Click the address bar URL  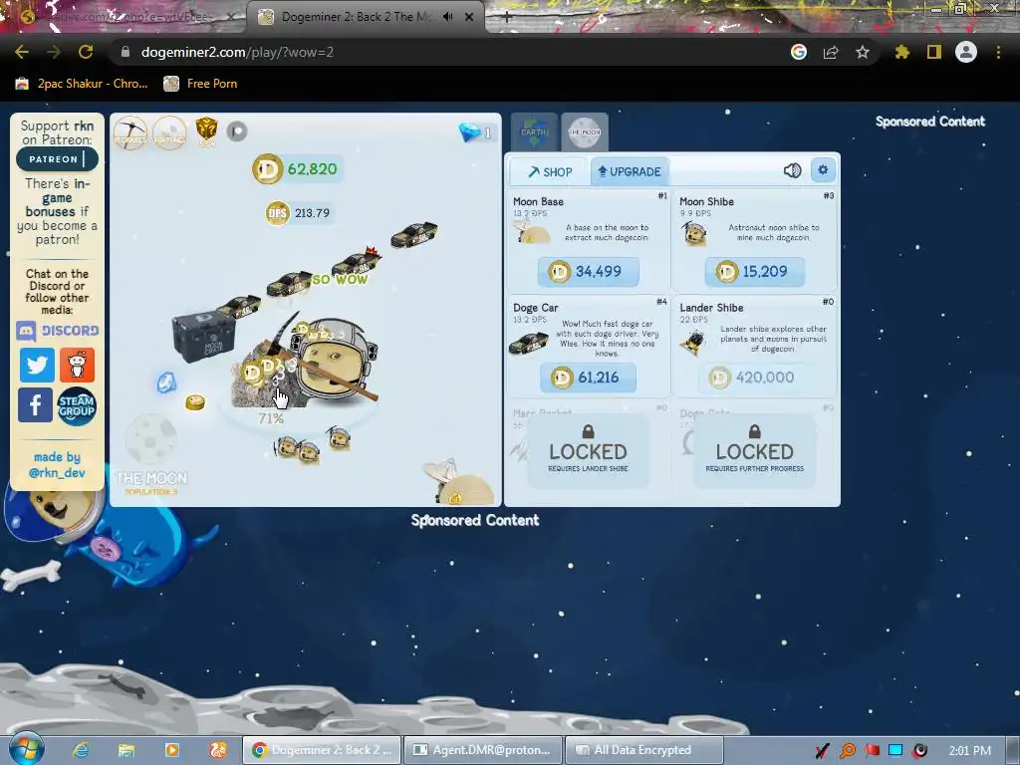237,52
